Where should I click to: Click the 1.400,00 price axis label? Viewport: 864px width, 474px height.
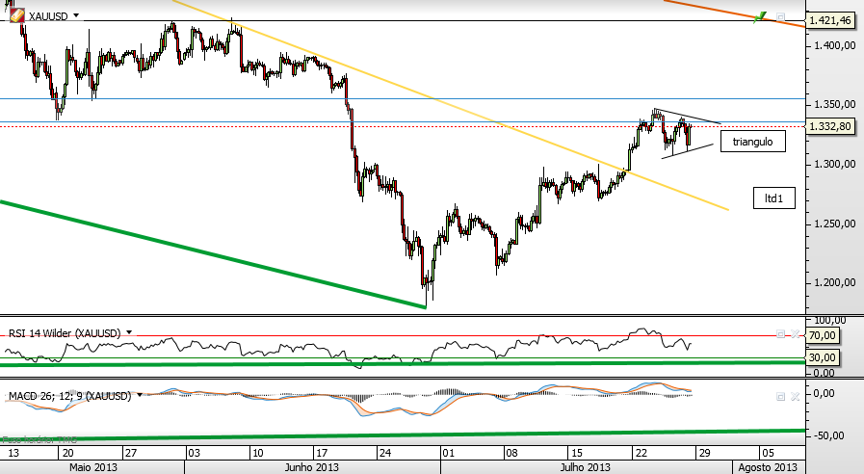835,45
